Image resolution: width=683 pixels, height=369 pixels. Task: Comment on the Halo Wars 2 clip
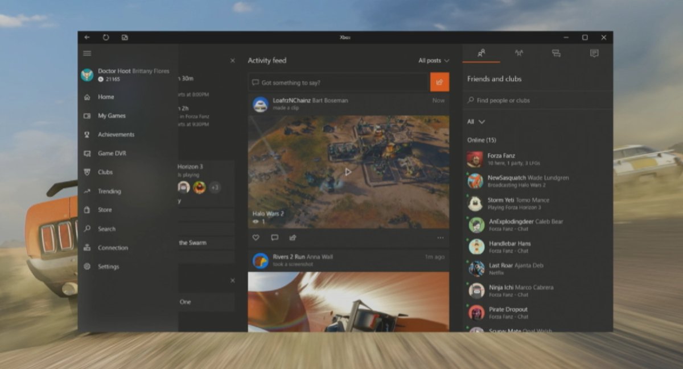[274, 237]
